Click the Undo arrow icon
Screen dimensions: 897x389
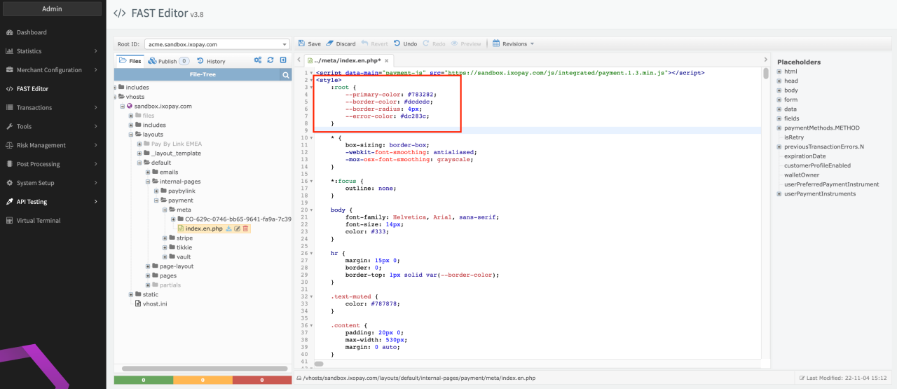point(397,43)
